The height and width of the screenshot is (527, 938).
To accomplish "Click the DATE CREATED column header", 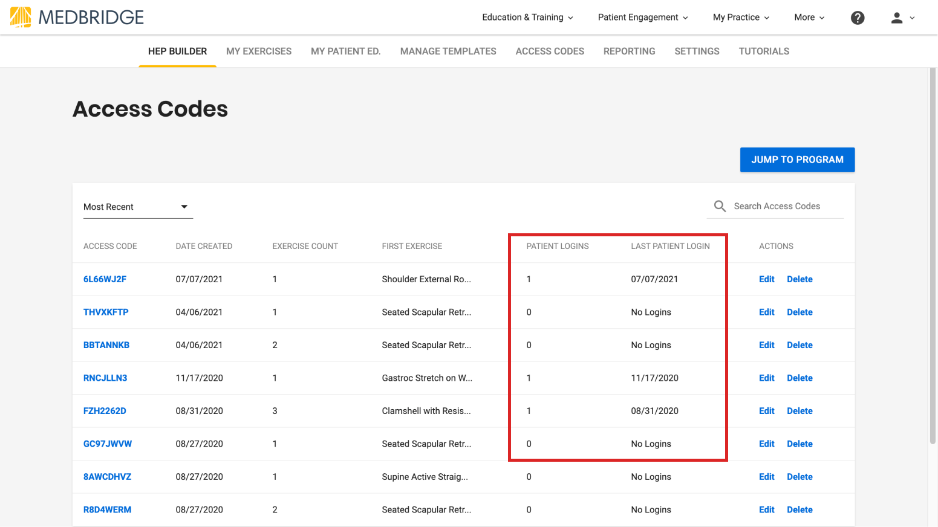I will point(204,247).
